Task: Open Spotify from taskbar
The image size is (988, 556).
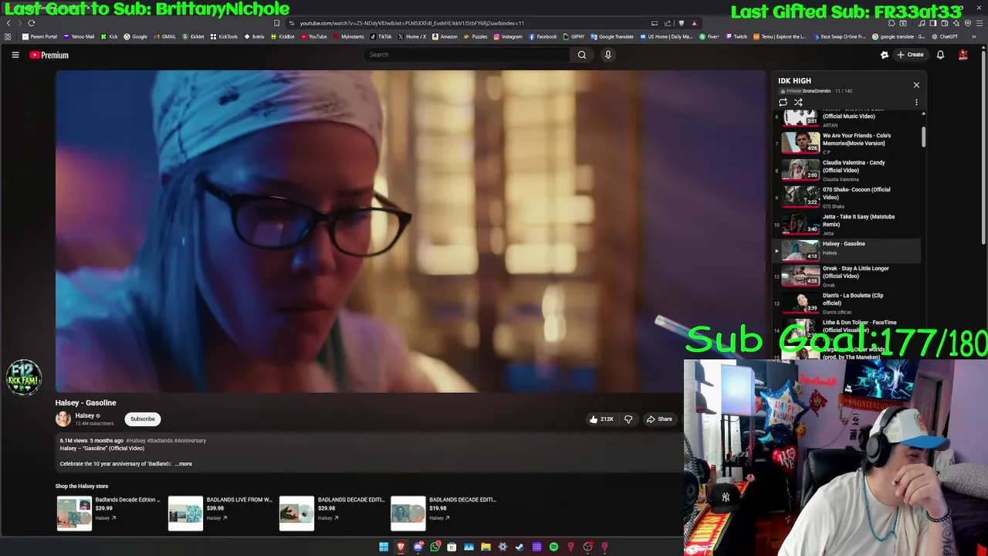Action: tap(553, 547)
